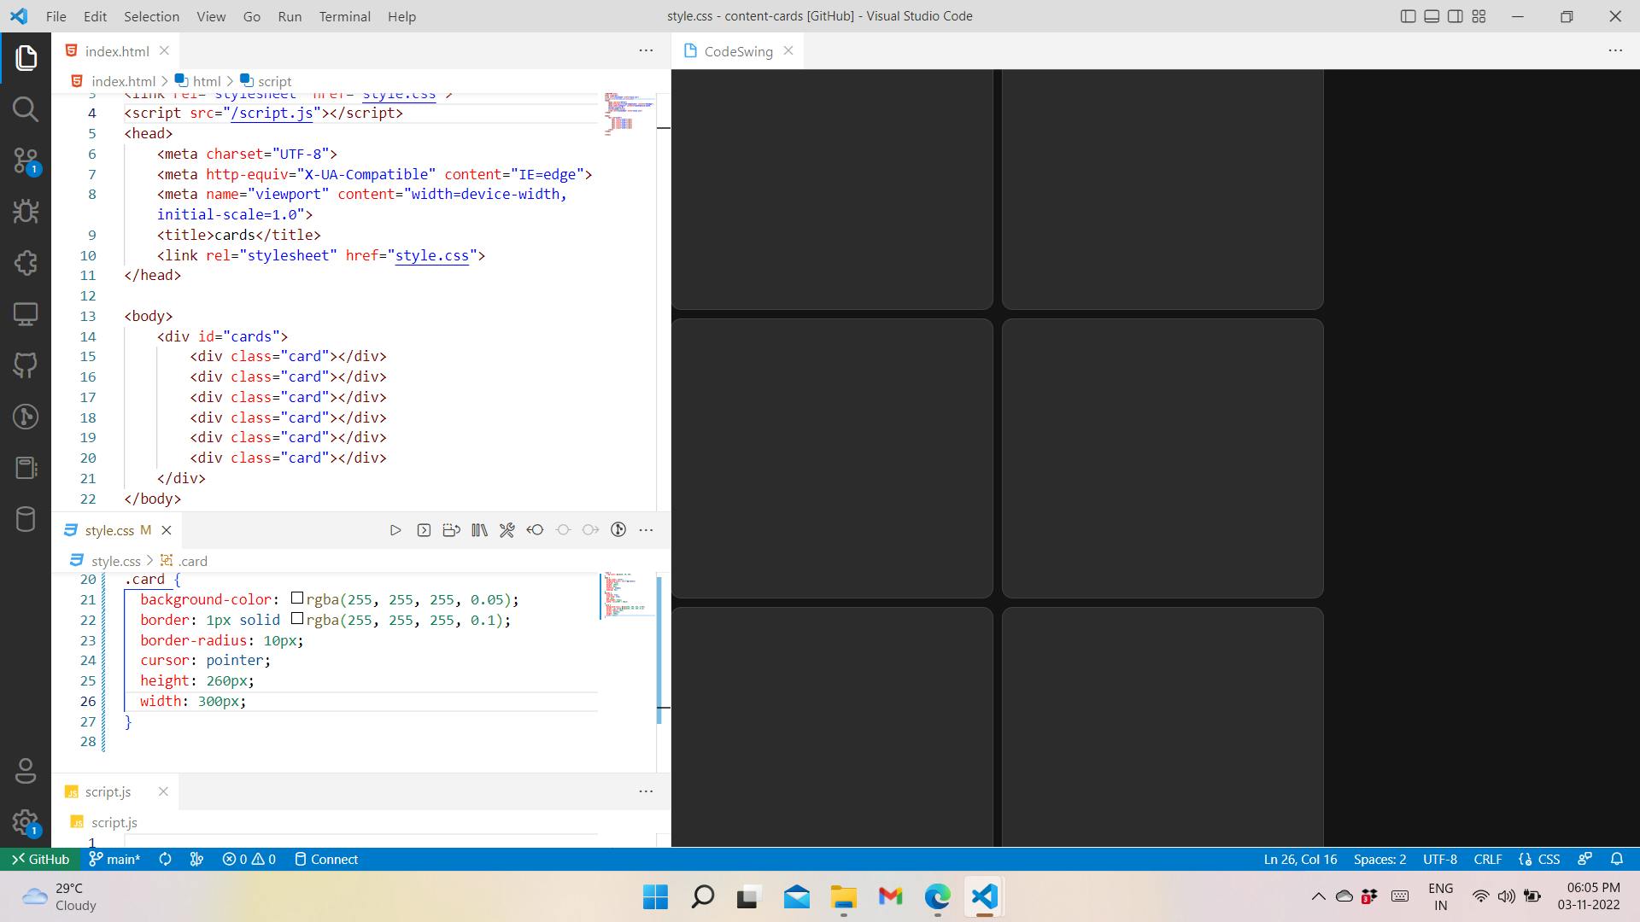Switch to the index.html tab
This screenshot has height=922, width=1640.
(116, 51)
